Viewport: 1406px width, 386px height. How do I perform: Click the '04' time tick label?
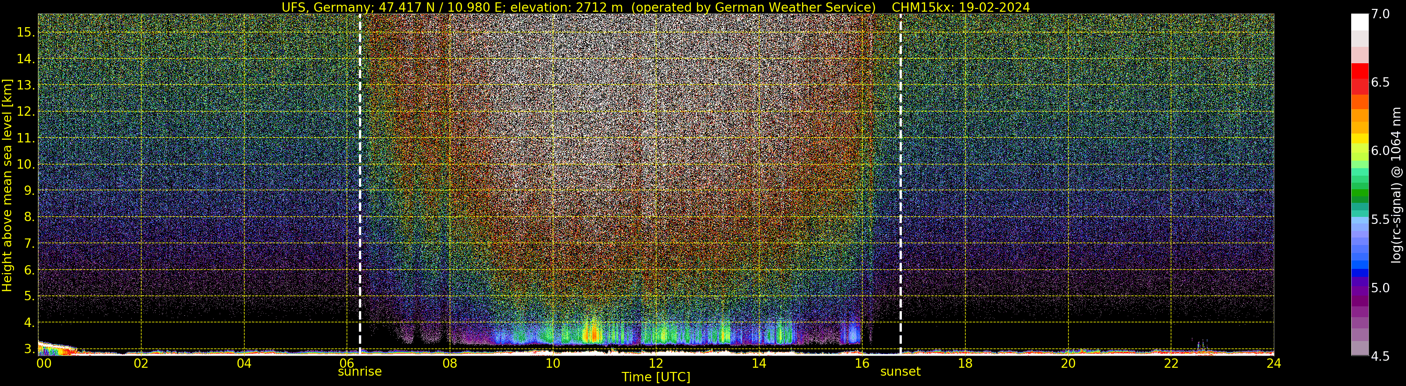click(x=244, y=363)
